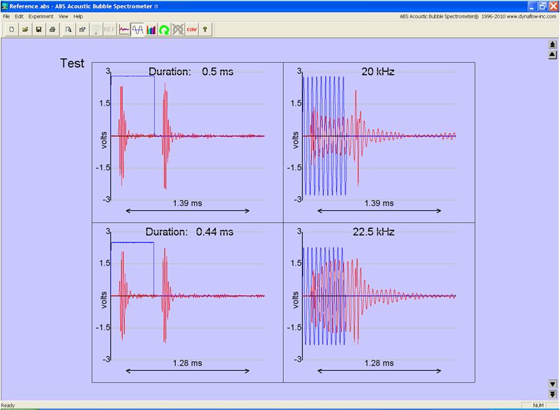Click the 'Duration: 0.44 ms' plot title
This screenshot has width=560, height=410.
click(189, 232)
